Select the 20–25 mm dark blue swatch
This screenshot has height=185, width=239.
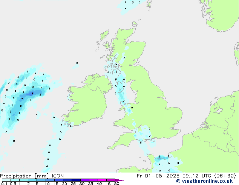tap(67, 180)
